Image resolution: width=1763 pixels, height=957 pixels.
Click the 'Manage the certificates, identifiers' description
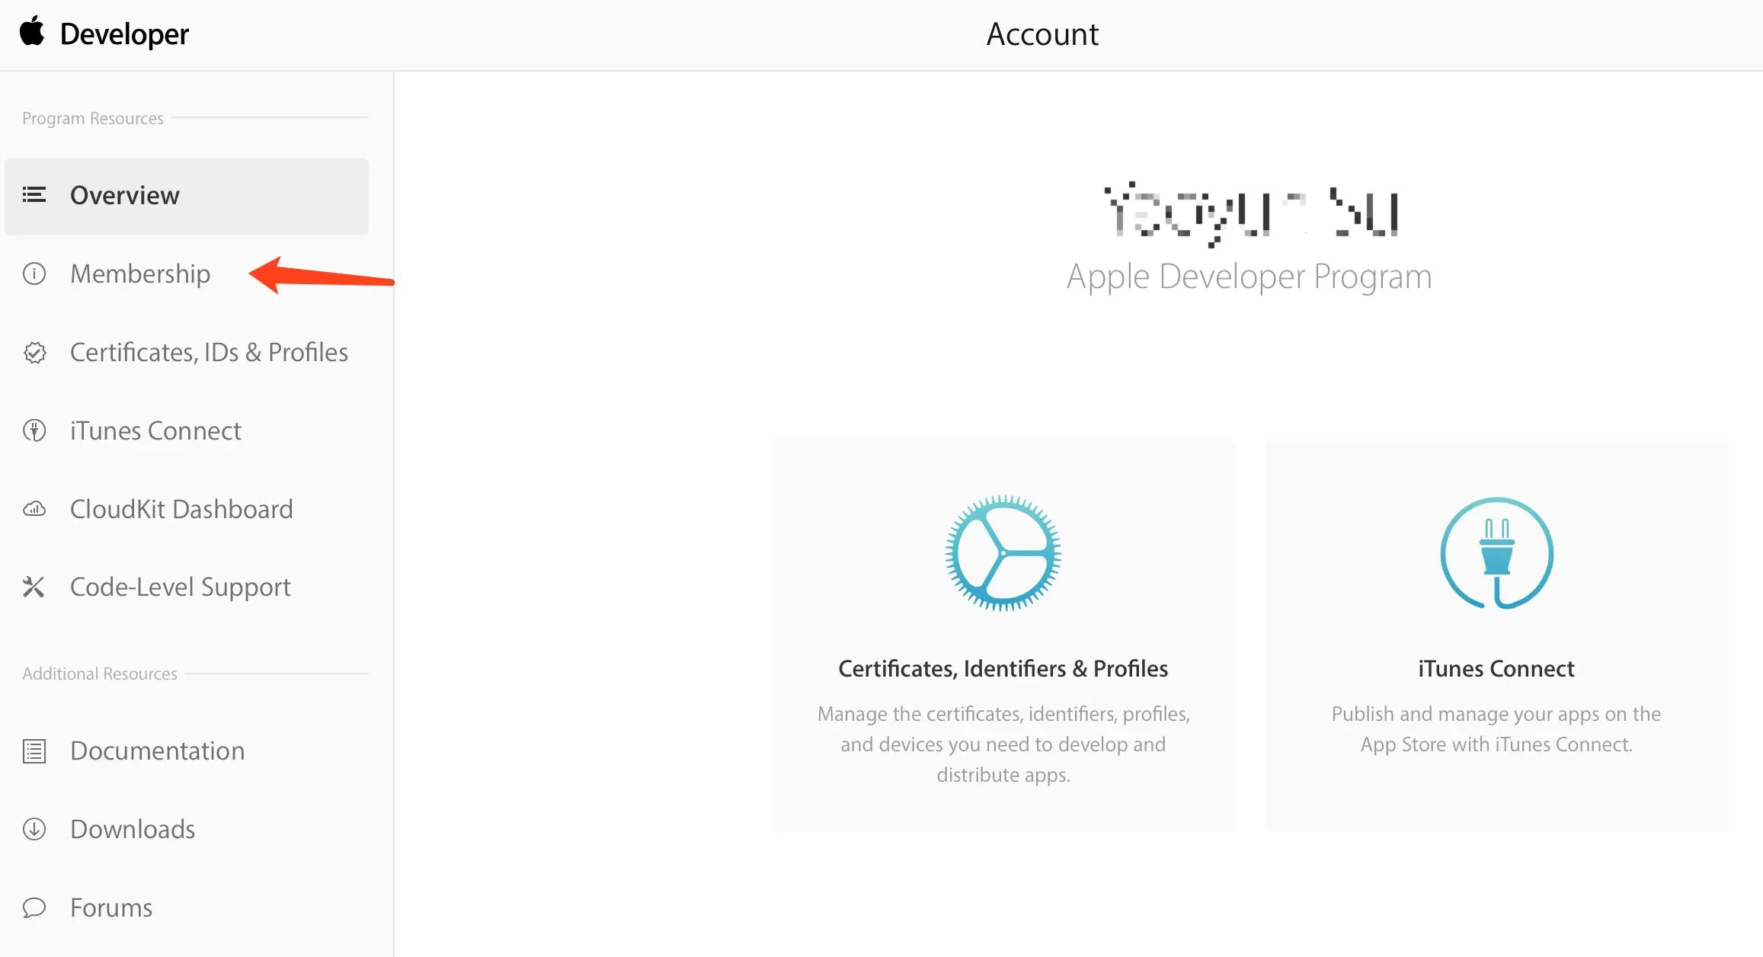point(1003,744)
